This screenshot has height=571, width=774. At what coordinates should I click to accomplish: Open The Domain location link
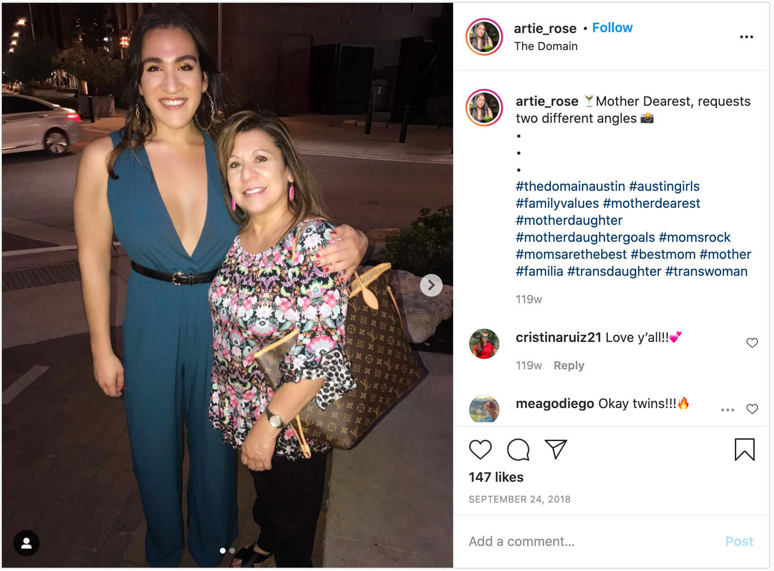[x=546, y=46]
